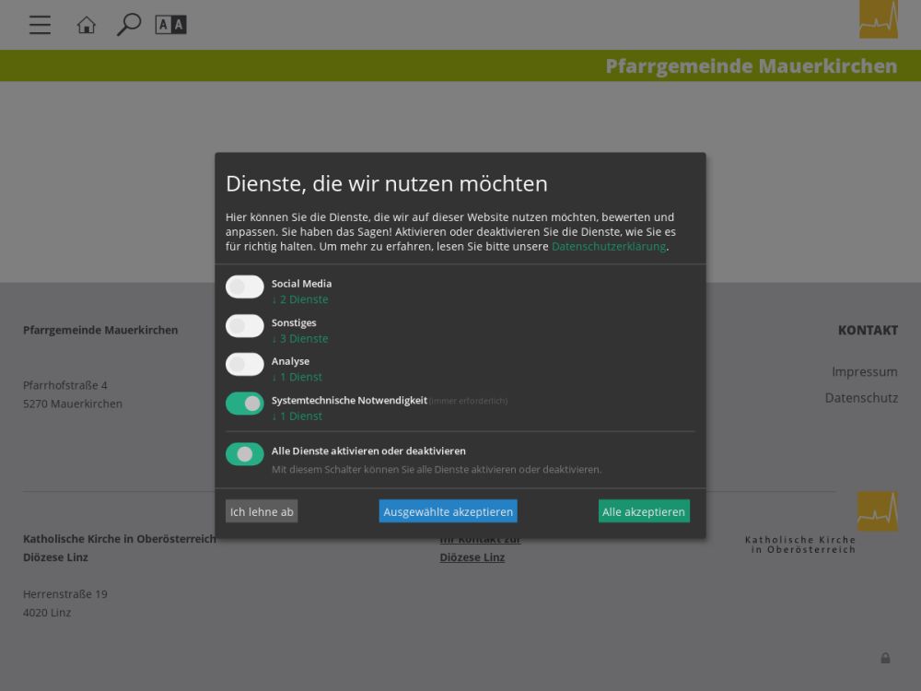This screenshot has width=921, height=691.
Task: Click the Ich lehne ab button
Action: pos(262,511)
